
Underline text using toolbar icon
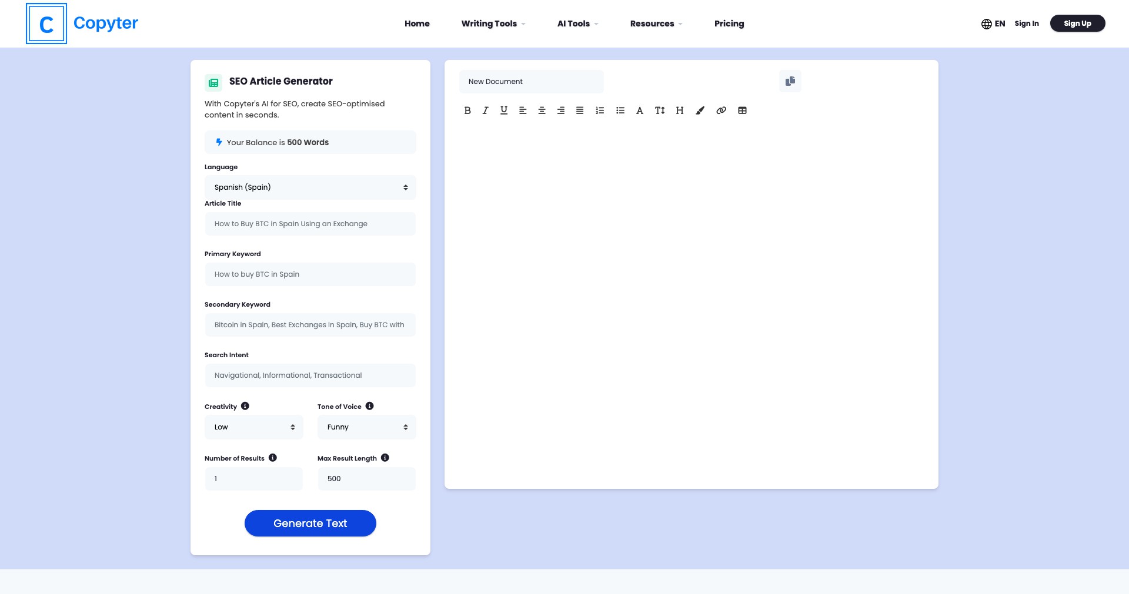click(504, 110)
